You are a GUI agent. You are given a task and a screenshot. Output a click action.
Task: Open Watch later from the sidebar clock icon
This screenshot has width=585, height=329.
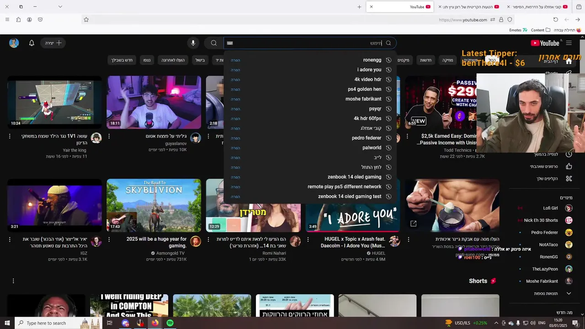(x=569, y=154)
